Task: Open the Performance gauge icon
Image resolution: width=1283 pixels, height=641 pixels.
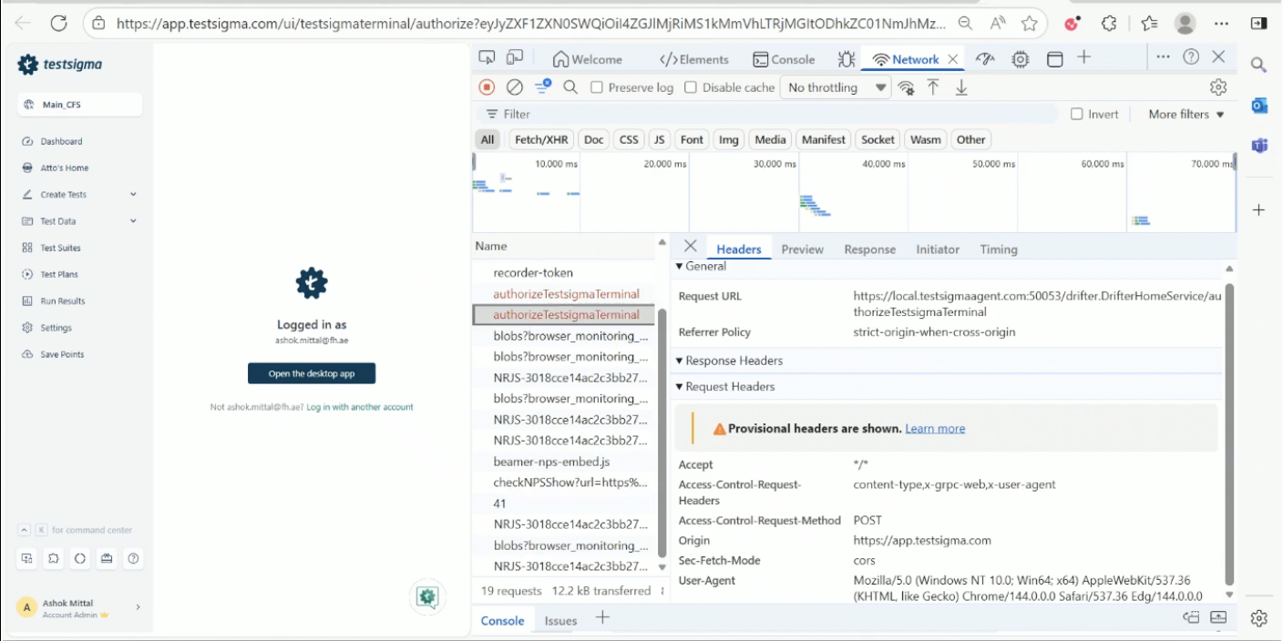Action: pyautogui.click(x=985, y=59)
